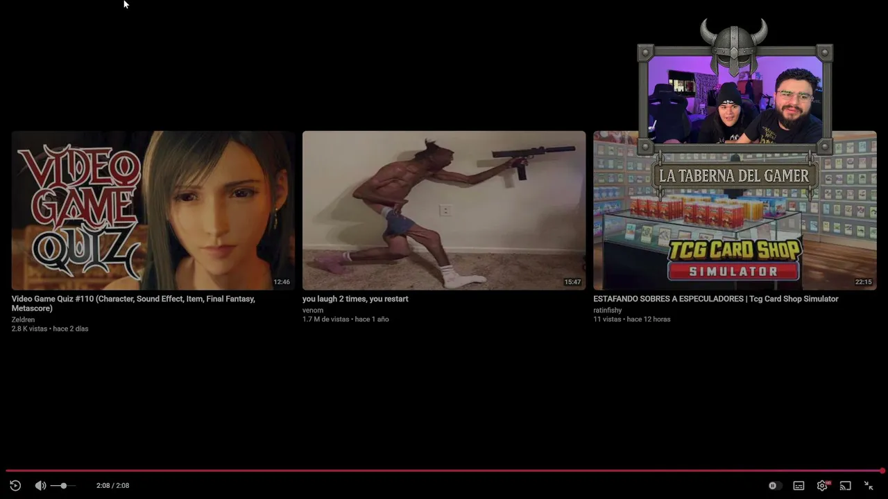The height and width of the screenshot is (499, 888).
Task: Visit the Zeldren channel name
Action: (x=23, y=319)
